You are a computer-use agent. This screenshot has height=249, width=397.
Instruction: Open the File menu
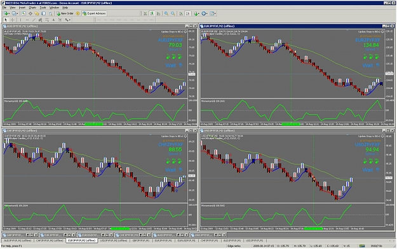(4, 8)
